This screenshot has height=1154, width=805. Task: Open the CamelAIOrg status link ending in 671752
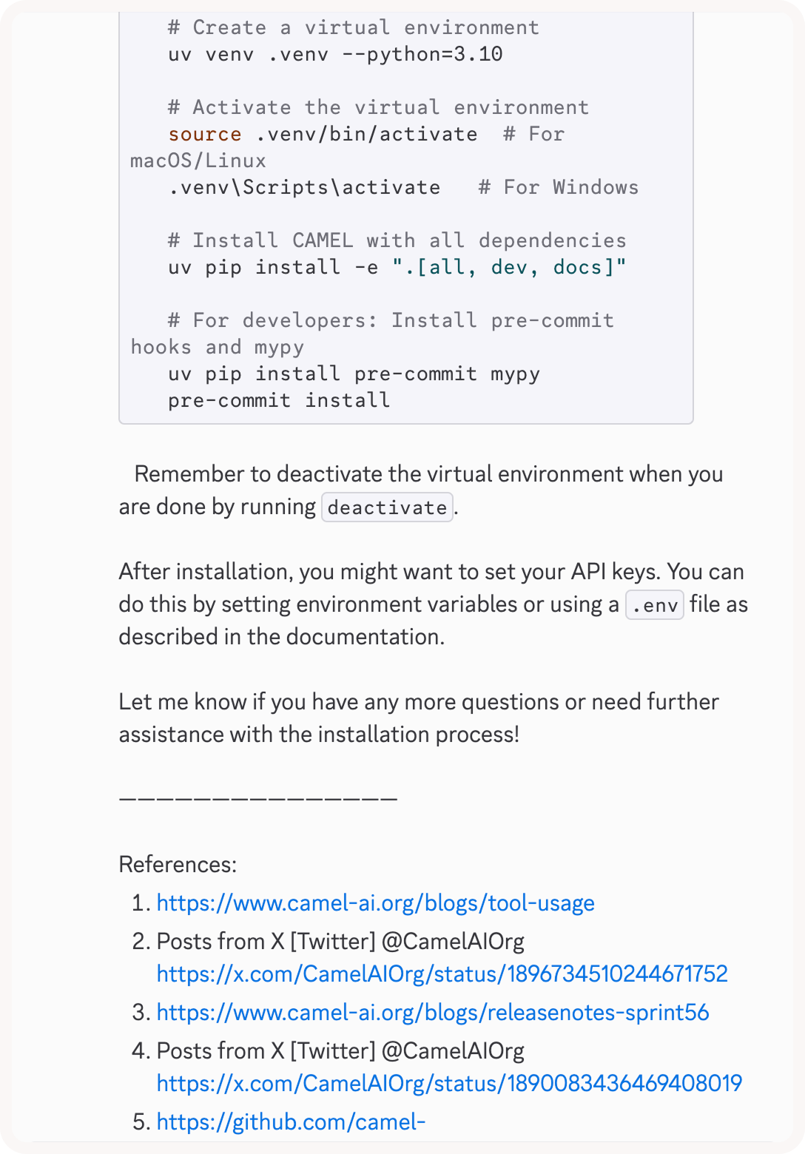(442, 974)
